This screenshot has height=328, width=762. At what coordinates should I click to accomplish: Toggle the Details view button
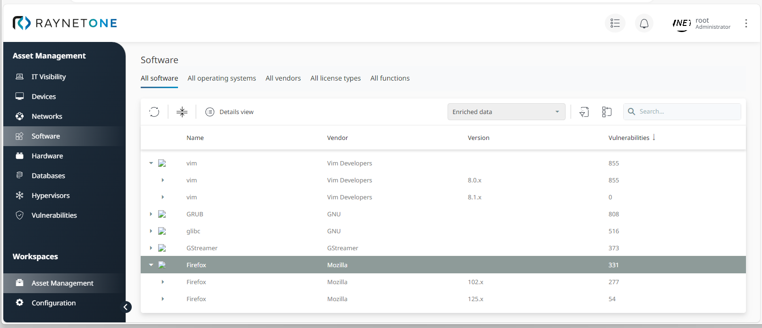230,112
